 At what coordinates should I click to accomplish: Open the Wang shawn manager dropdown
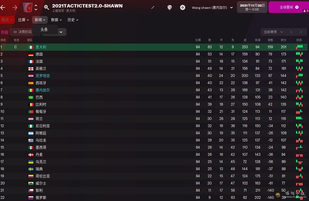(x=212, y=8)
